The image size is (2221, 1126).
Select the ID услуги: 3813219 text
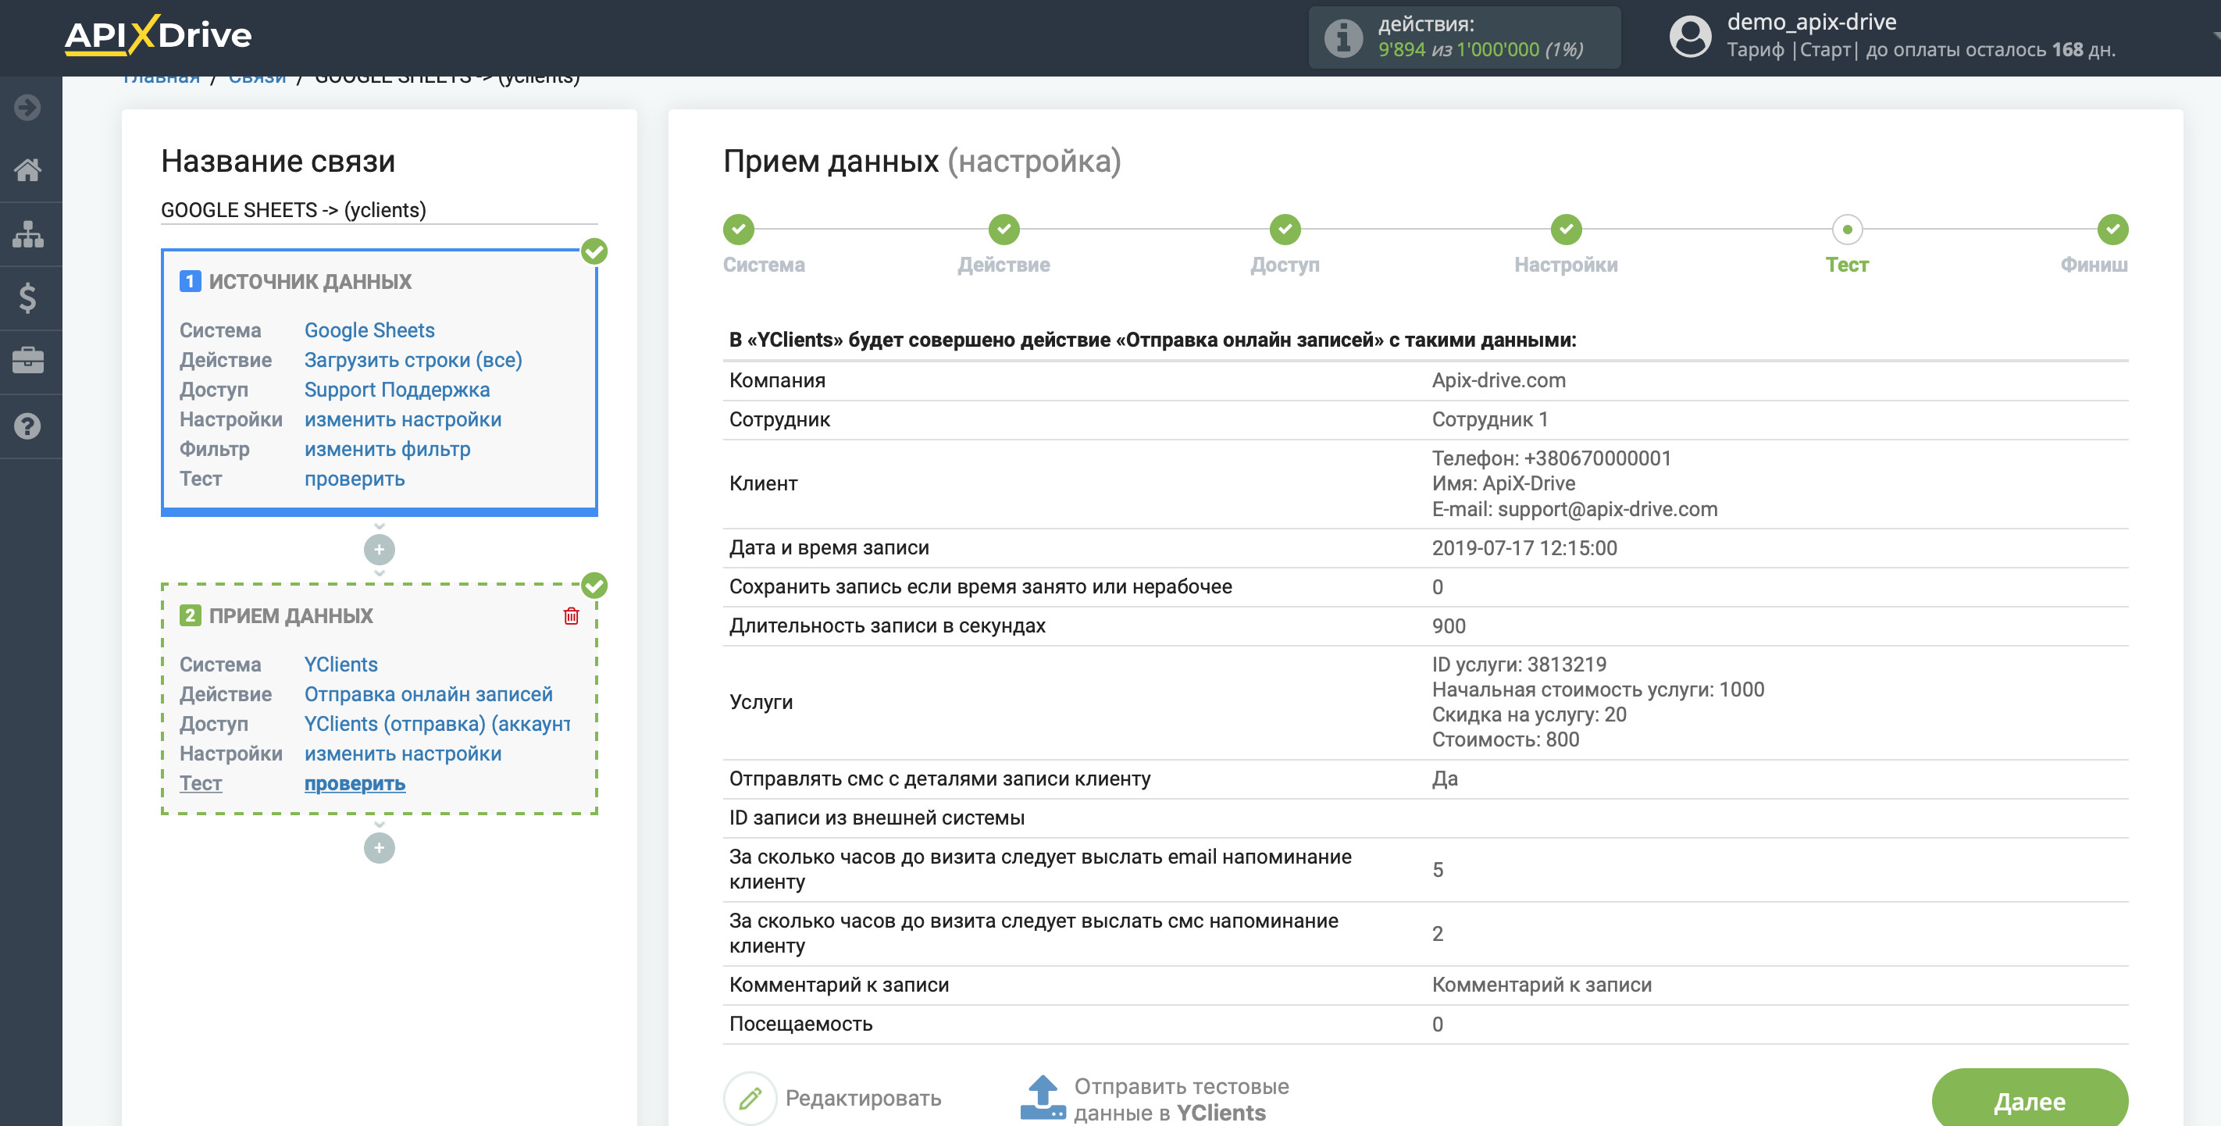tap(1519, 665)
